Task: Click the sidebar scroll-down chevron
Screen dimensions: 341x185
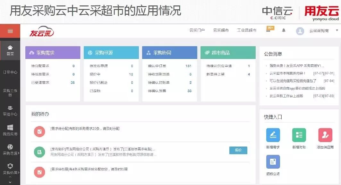Action: [10, 182]
